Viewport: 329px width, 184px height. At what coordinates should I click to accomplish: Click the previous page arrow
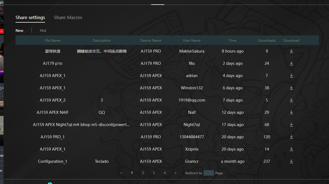121,173
